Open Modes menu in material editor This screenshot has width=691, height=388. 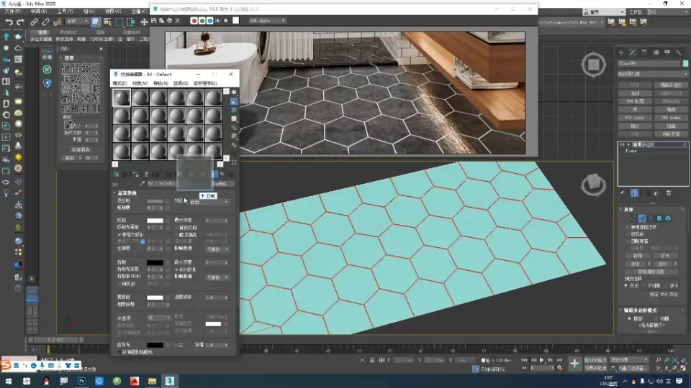pos(120,83)
